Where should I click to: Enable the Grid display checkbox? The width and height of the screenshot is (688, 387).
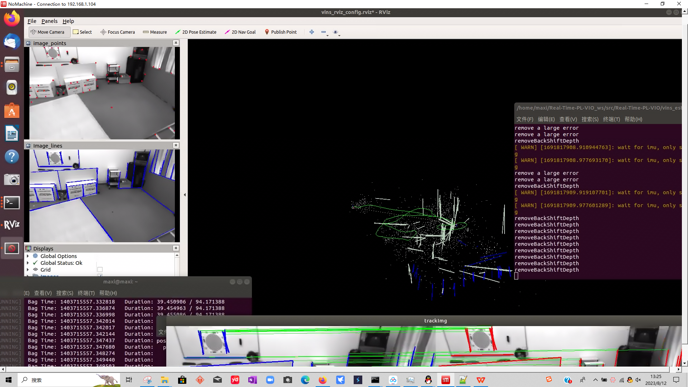[100, 269]
